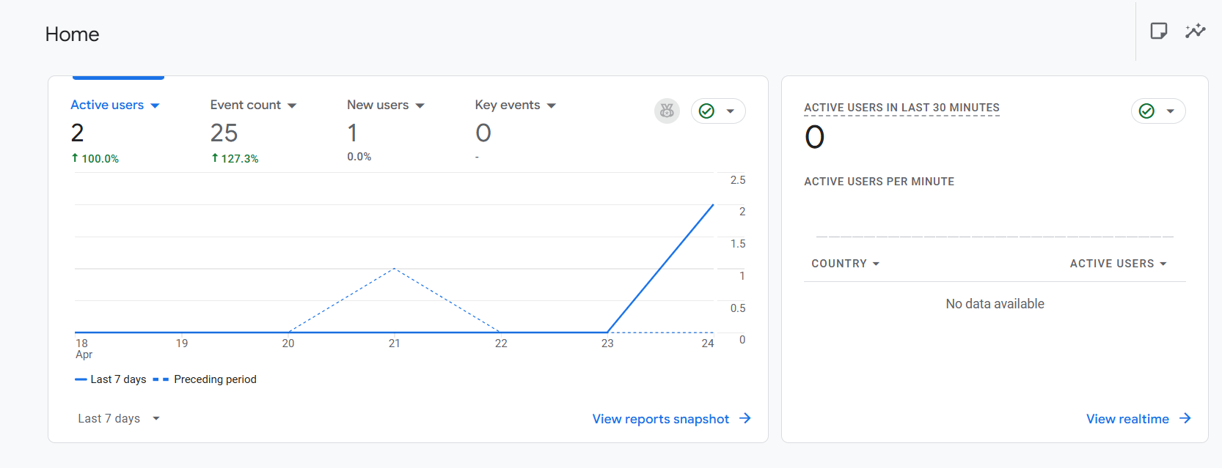Click green check icon in overview card
1222x468 pixels.
coord(706,111)
